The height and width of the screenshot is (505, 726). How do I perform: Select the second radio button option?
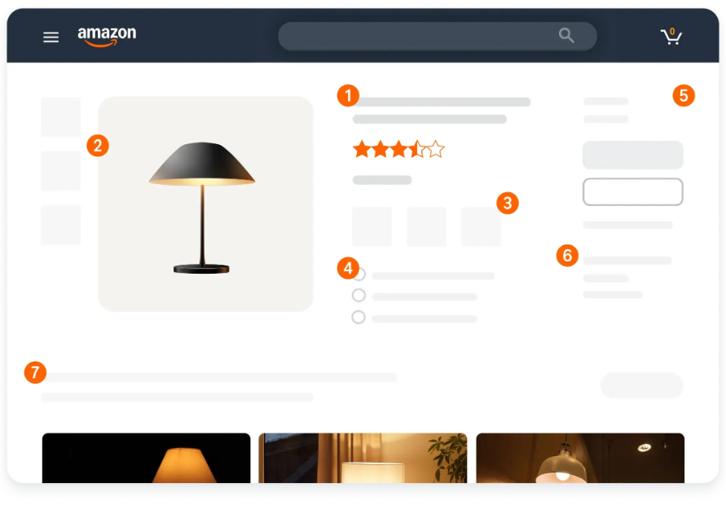(359, 296)
